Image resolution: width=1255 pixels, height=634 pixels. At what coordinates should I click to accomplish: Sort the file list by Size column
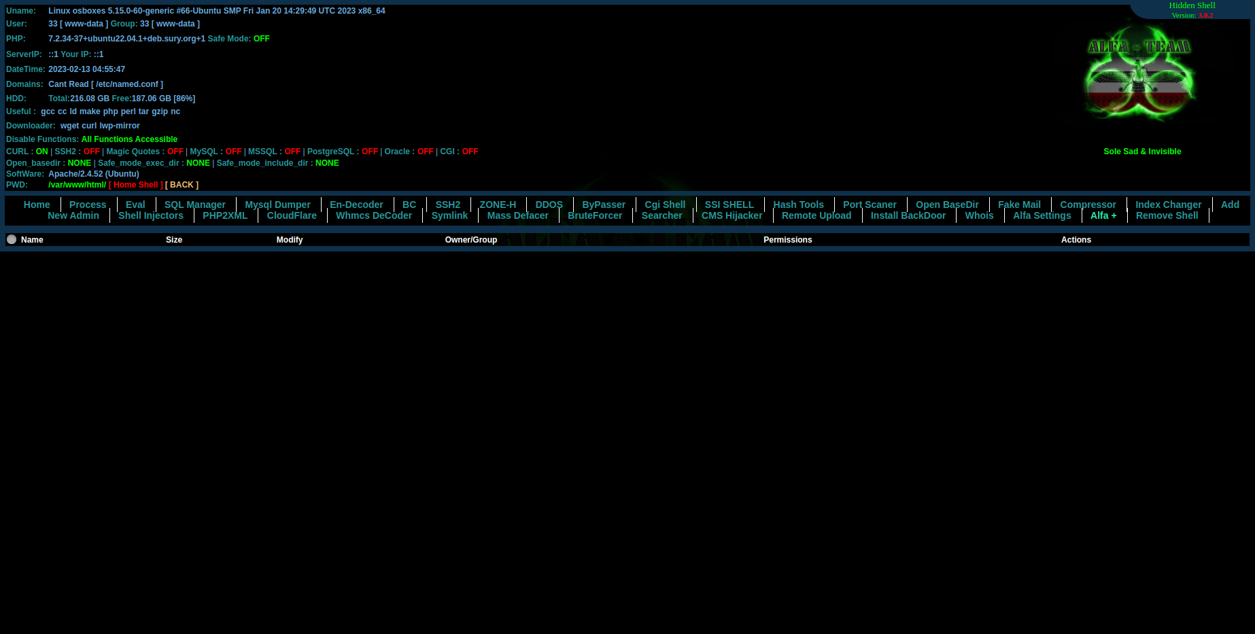(174, 240)
